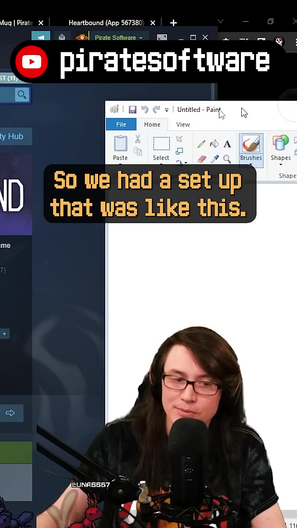Undo the last action in Paint
Screen dimensions: 297x528
(x=144, y=109)
